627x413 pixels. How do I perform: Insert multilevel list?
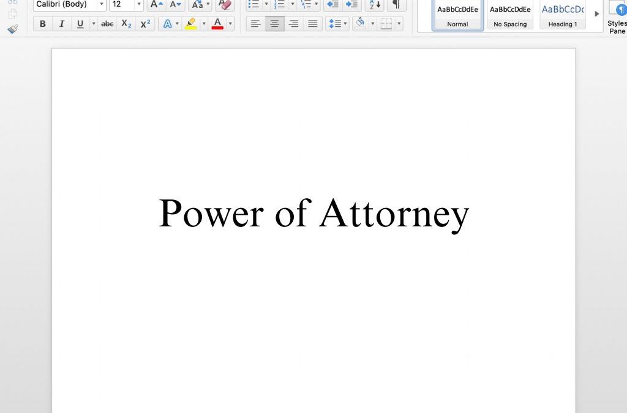306,4
